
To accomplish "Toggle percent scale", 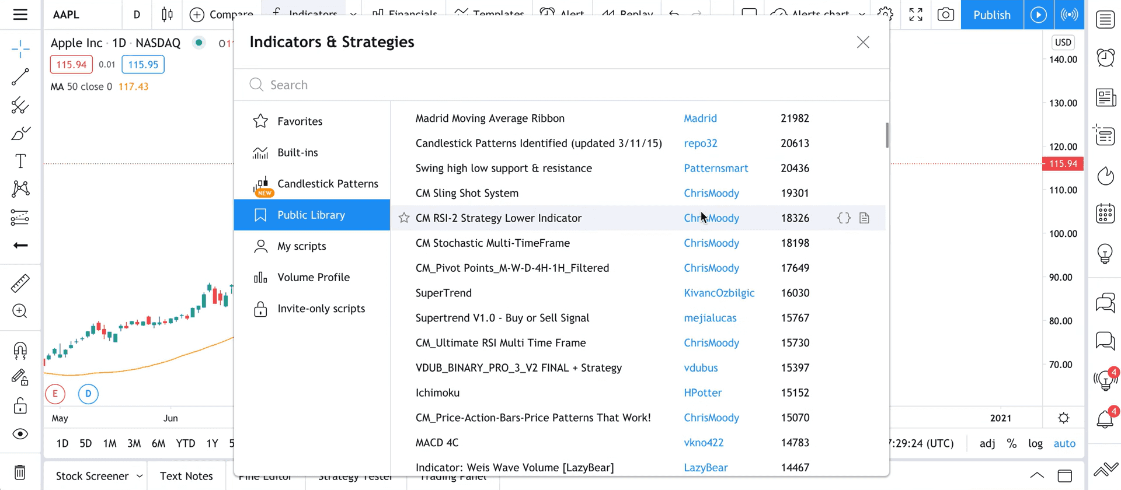I will [x=1012, y=443].
